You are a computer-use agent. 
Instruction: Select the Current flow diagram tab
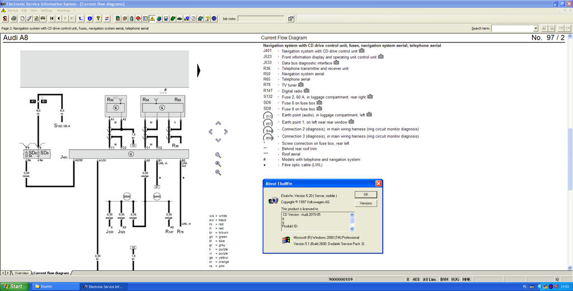[x=51, y=273]
